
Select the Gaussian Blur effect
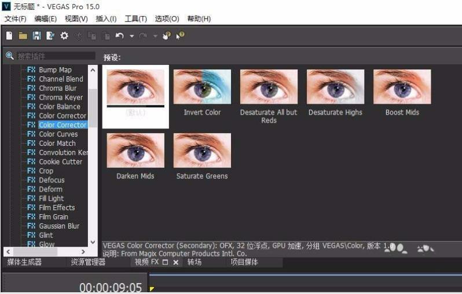click(59, 226)
